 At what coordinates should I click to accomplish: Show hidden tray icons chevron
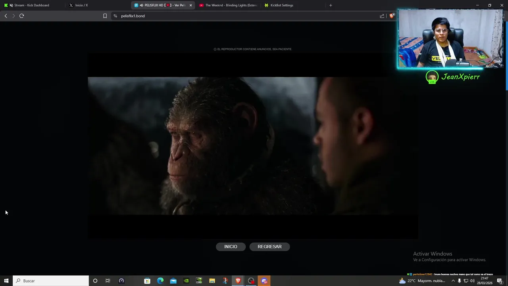(453, 281)
